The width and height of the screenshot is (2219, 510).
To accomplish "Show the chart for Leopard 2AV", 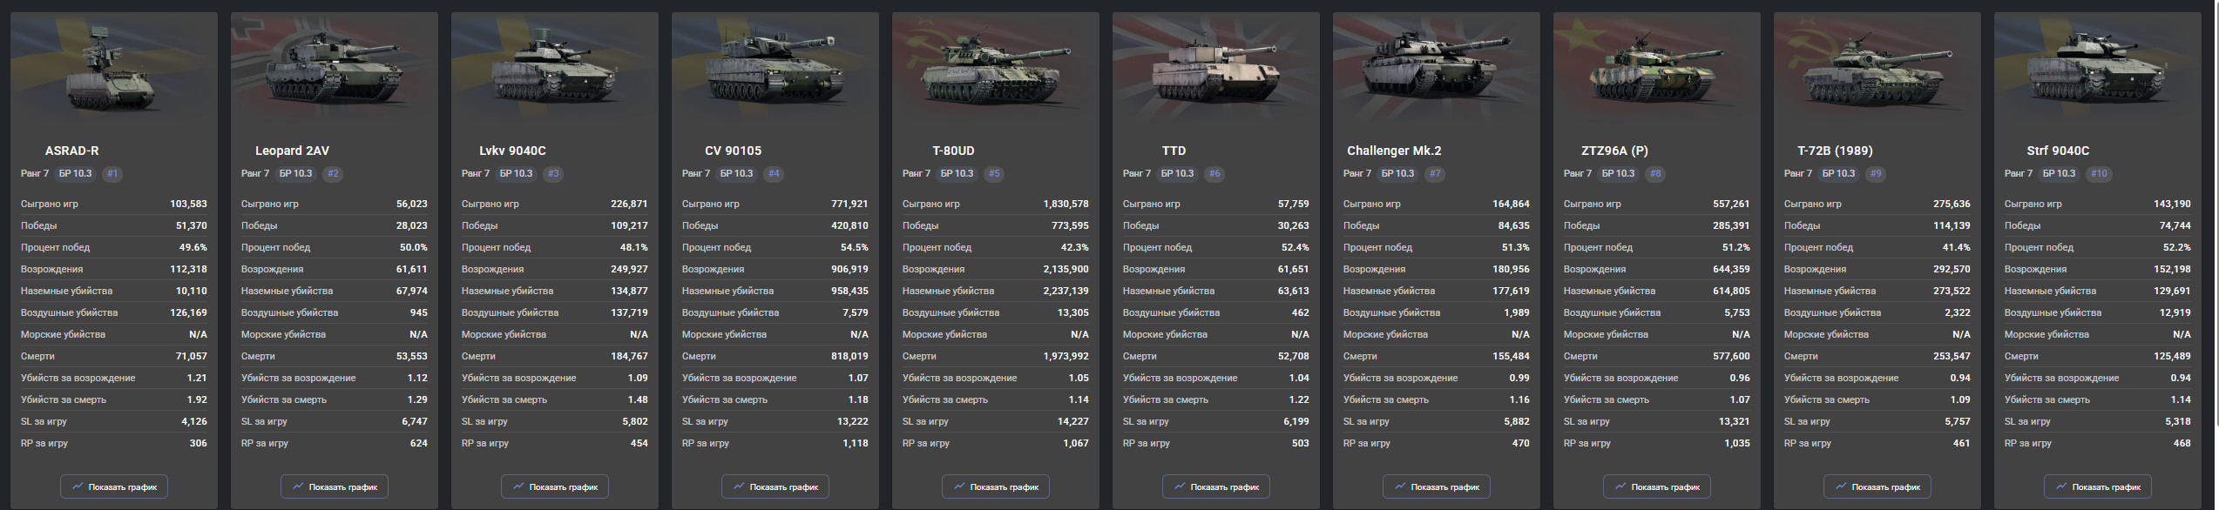I will click(335, 487).
